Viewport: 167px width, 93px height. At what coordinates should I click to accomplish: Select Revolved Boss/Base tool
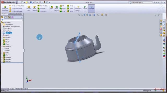click(x=16, y=6)
